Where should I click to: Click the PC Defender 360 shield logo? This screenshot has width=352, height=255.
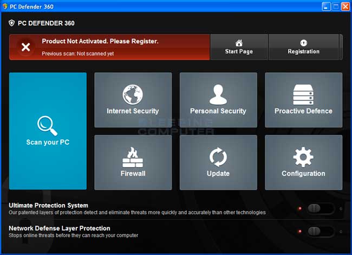pyautogui.click(x=12, y=23)
